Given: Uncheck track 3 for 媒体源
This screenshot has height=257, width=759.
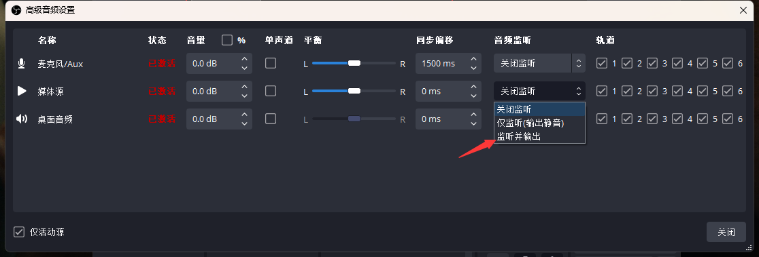Looking at the screenshot, I should pos(652,91).
